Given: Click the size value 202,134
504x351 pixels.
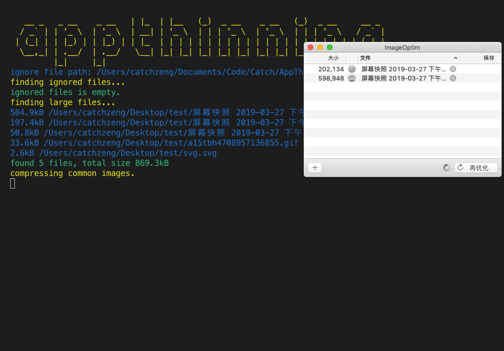Looking at the screenshot, I should click(331, 69).
